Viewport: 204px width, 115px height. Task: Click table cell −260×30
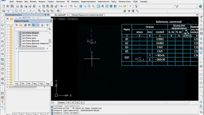pos(160,59)
